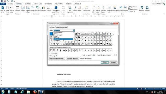Add a comment with Commentaire

(x=86, y=8)
